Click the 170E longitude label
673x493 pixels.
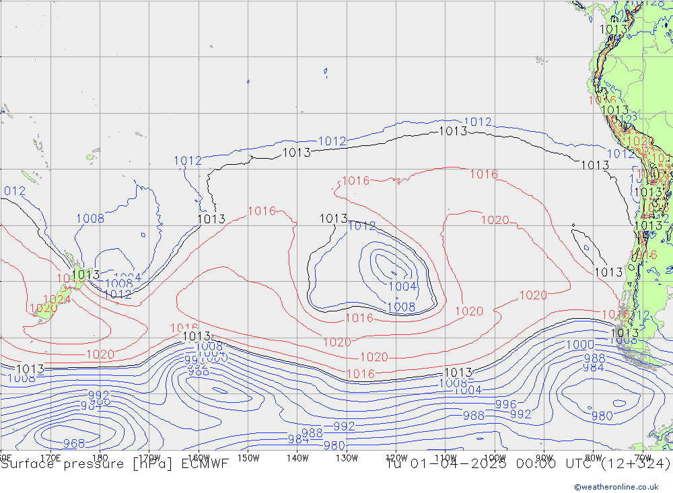pos(50,458)
